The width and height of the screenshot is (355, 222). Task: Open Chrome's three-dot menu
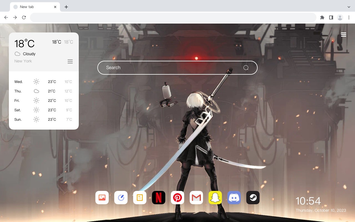349,17
